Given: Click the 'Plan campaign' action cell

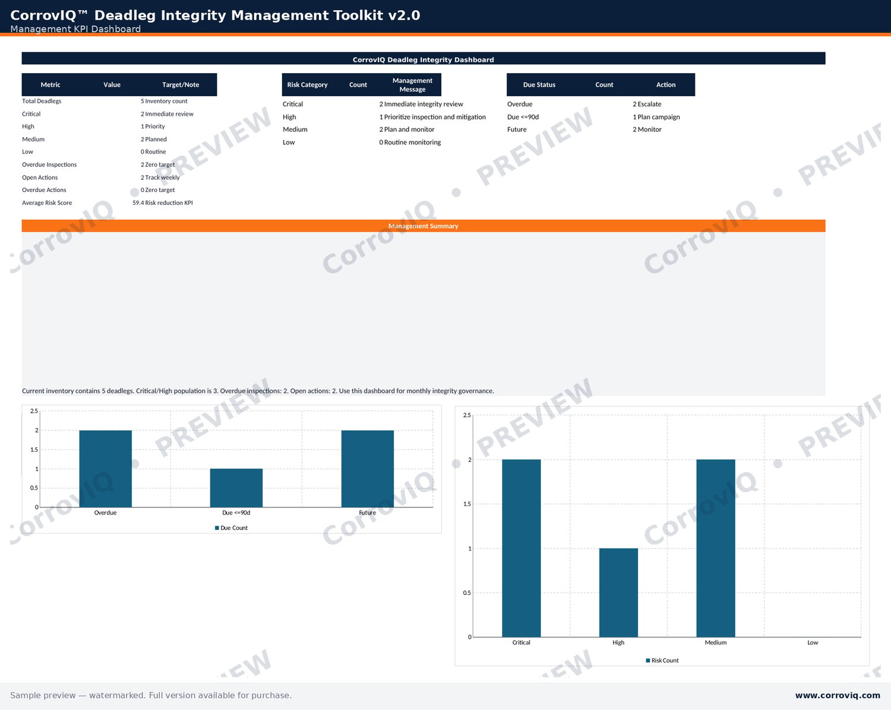Looking at the screenshot, I should tap(659, 117).
